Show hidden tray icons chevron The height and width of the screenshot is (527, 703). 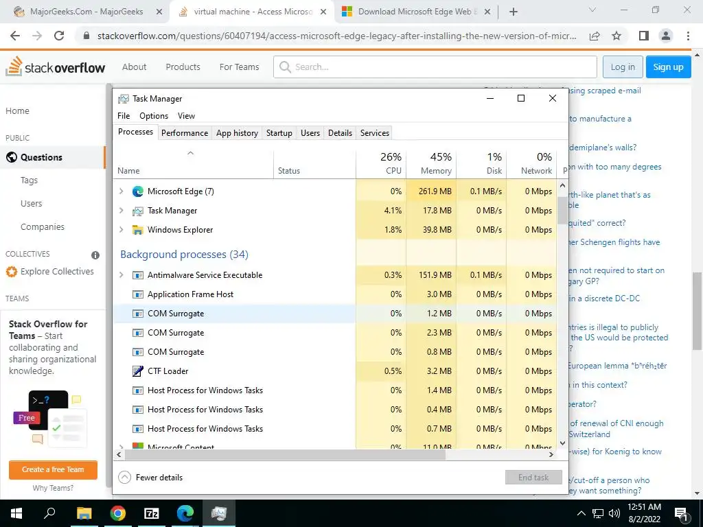tap(581, 513)
